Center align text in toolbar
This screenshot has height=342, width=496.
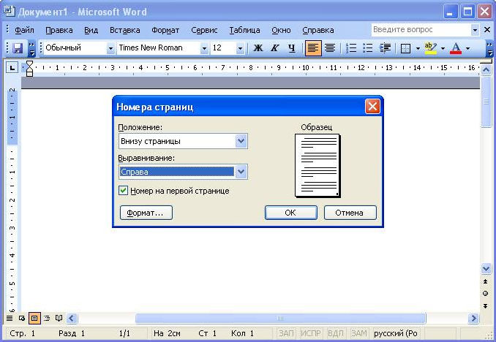[330, 48]
